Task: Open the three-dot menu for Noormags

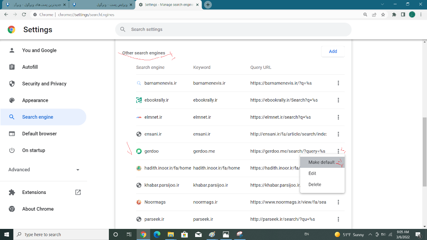Action: pyautogui.click(x=338, y=202)
